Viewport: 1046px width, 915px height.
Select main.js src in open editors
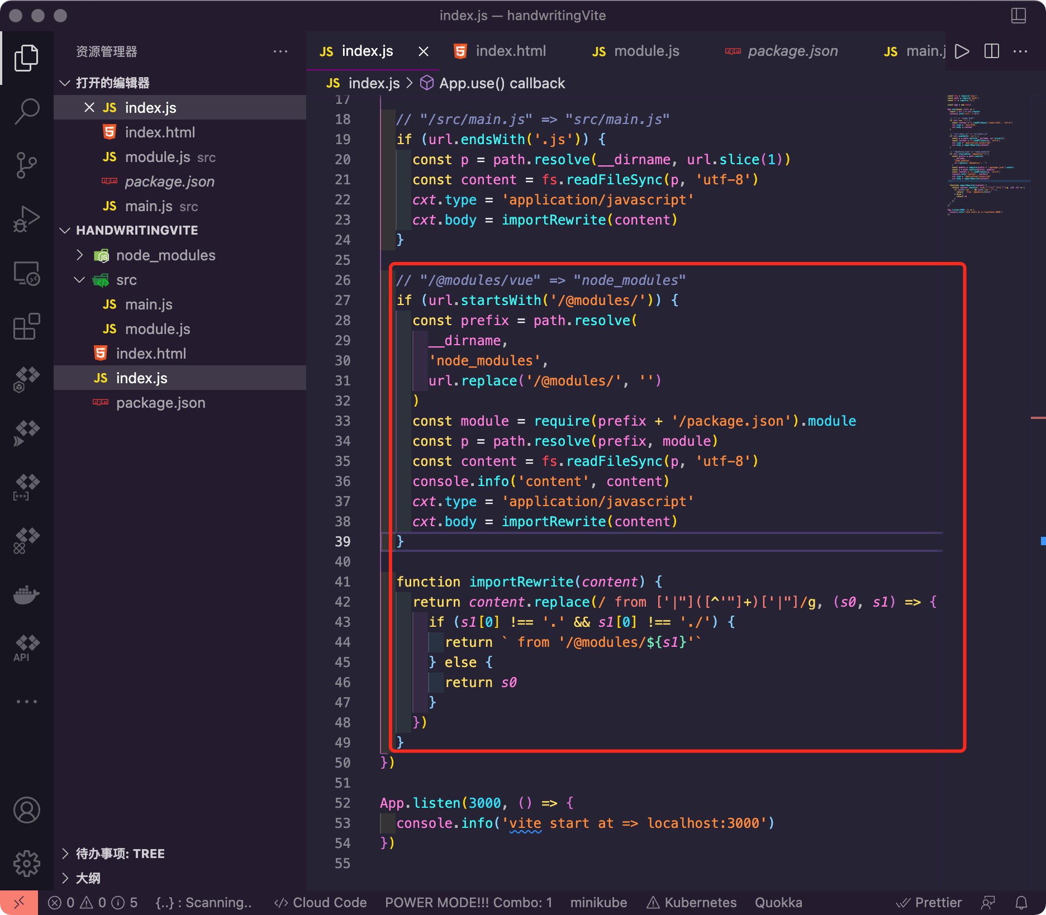(180, 206)
